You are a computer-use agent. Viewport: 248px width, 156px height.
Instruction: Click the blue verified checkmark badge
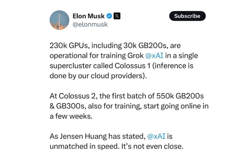(x=109, y=16)
